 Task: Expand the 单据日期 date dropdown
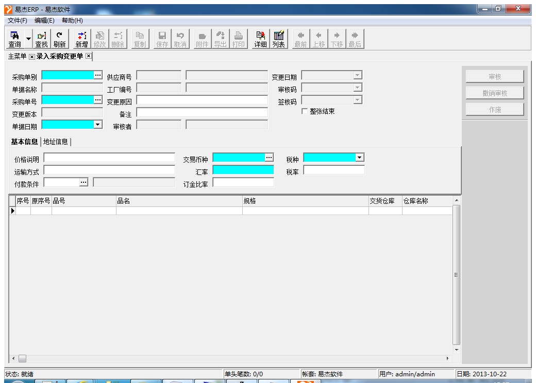[98, 124]
